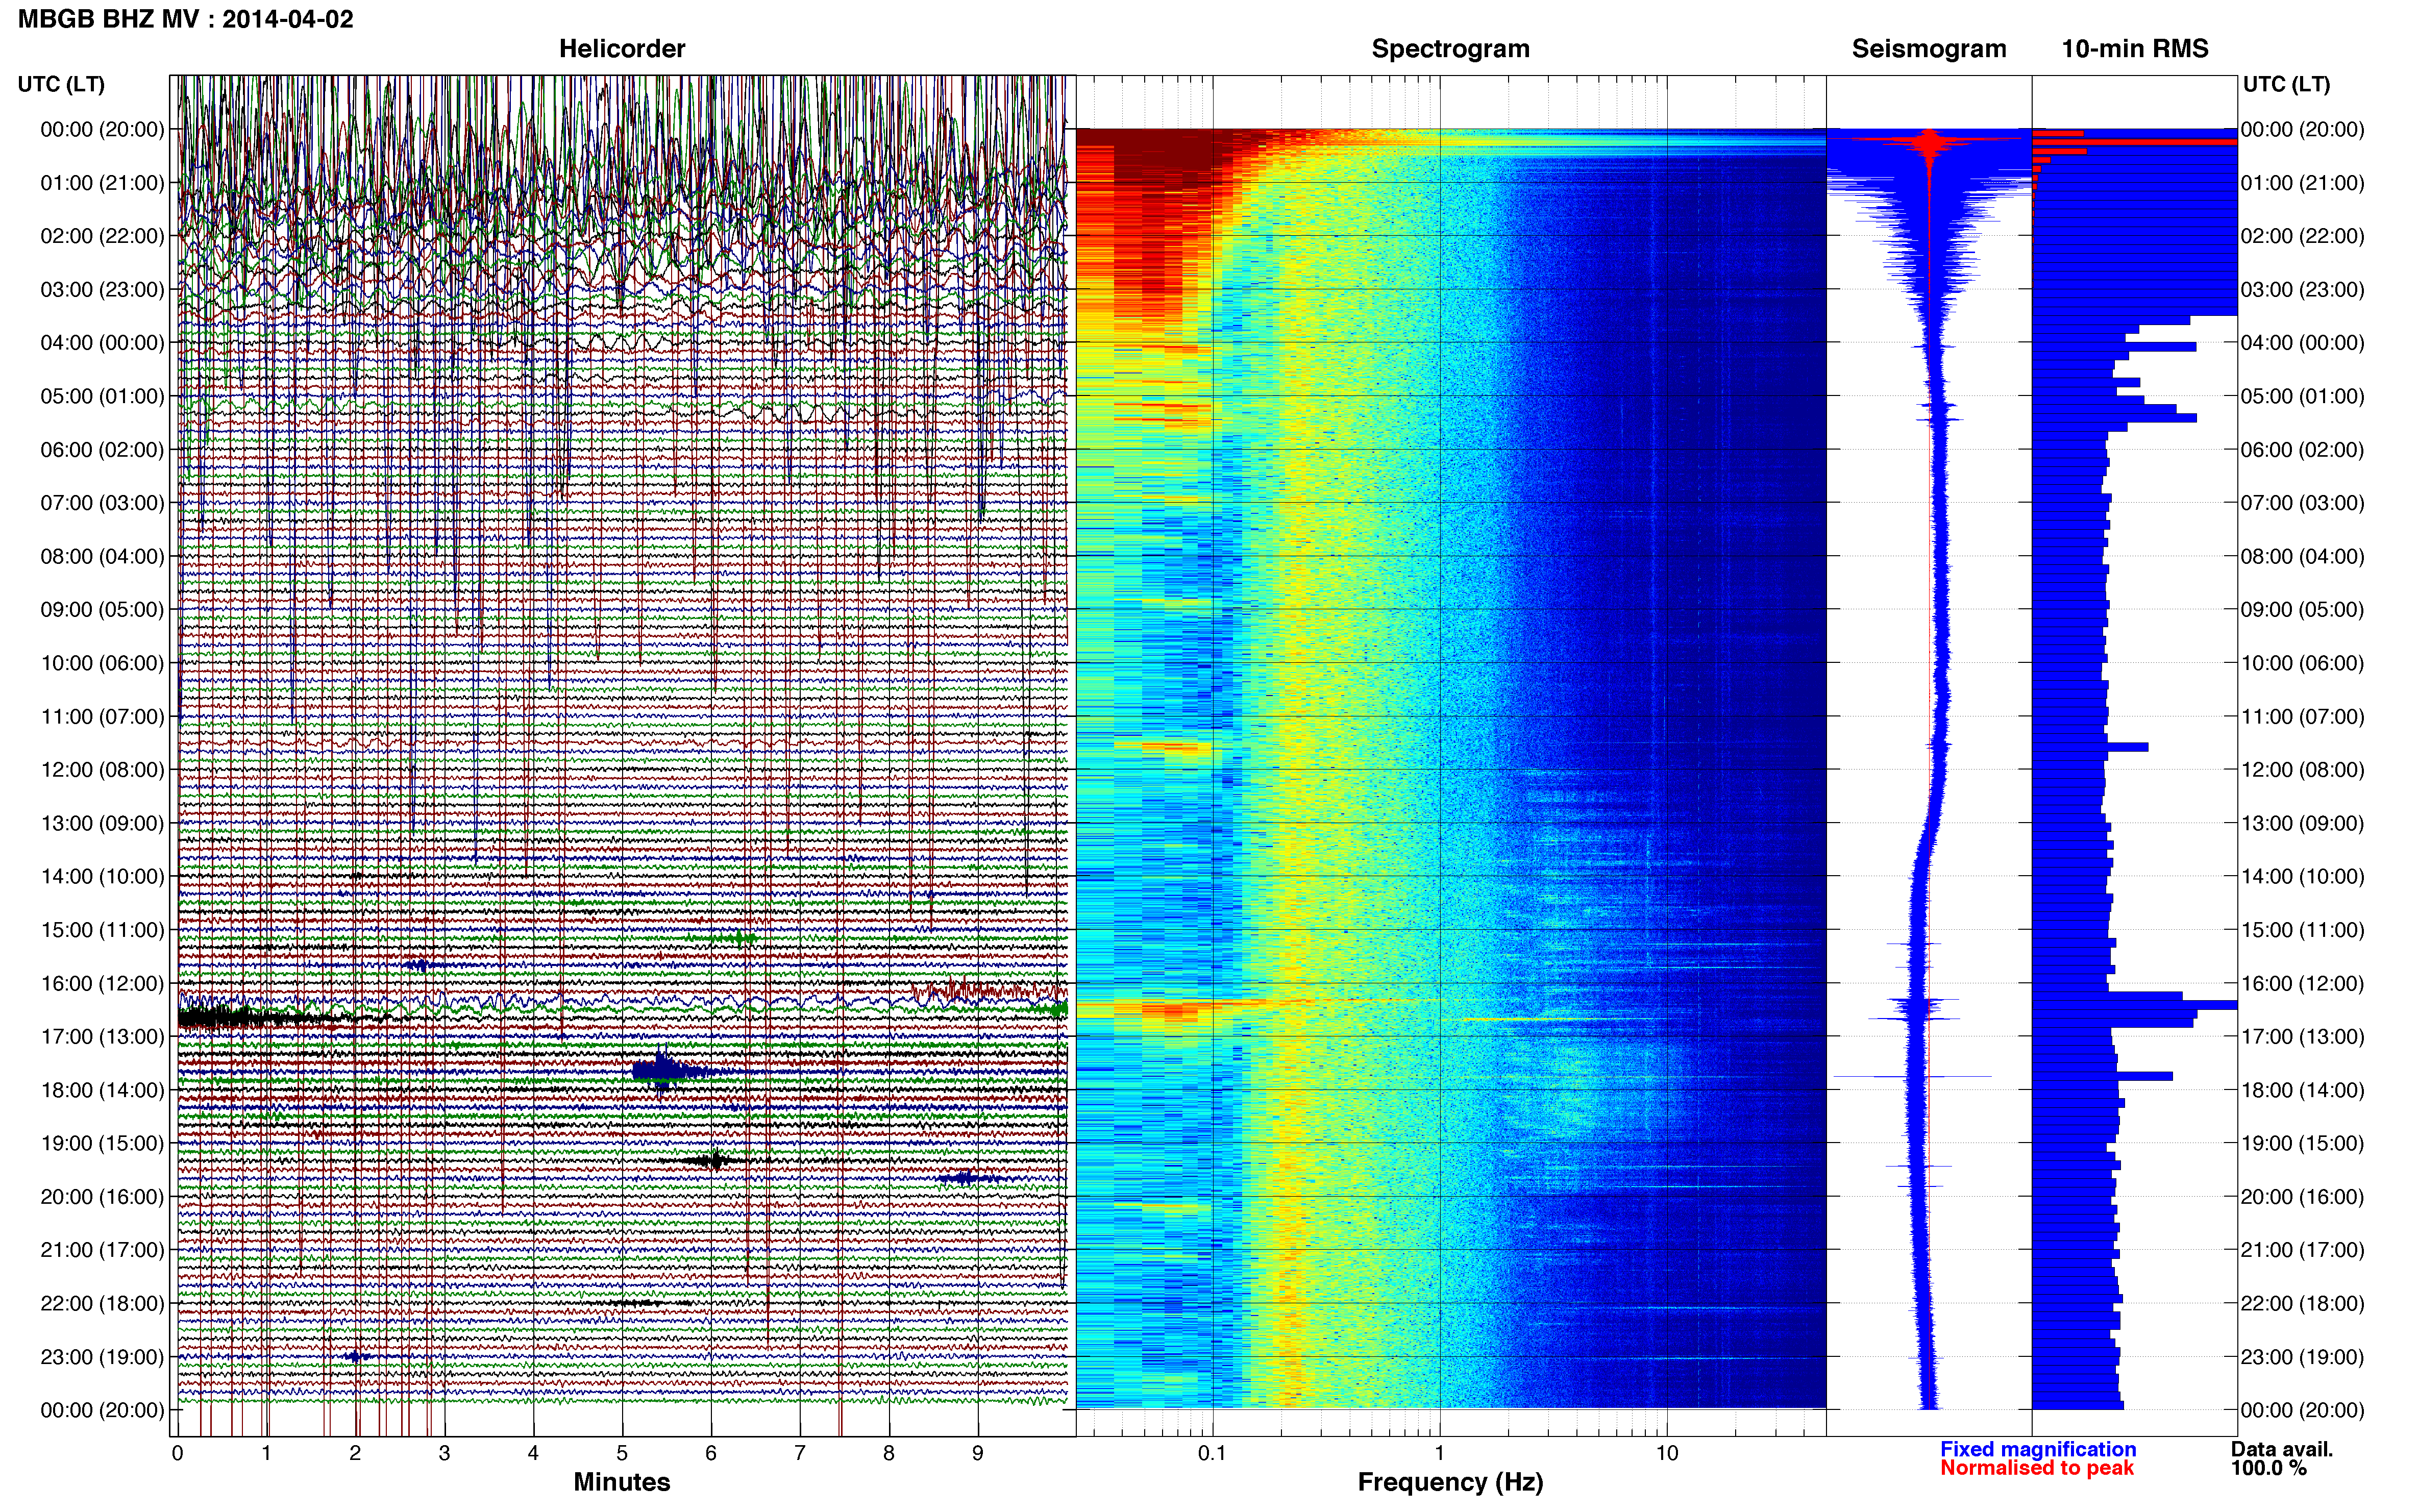Select the Helicorder panel heading

(622, 49)
